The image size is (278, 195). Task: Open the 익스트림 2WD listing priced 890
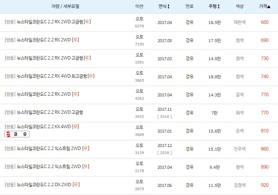coord(49,167)
